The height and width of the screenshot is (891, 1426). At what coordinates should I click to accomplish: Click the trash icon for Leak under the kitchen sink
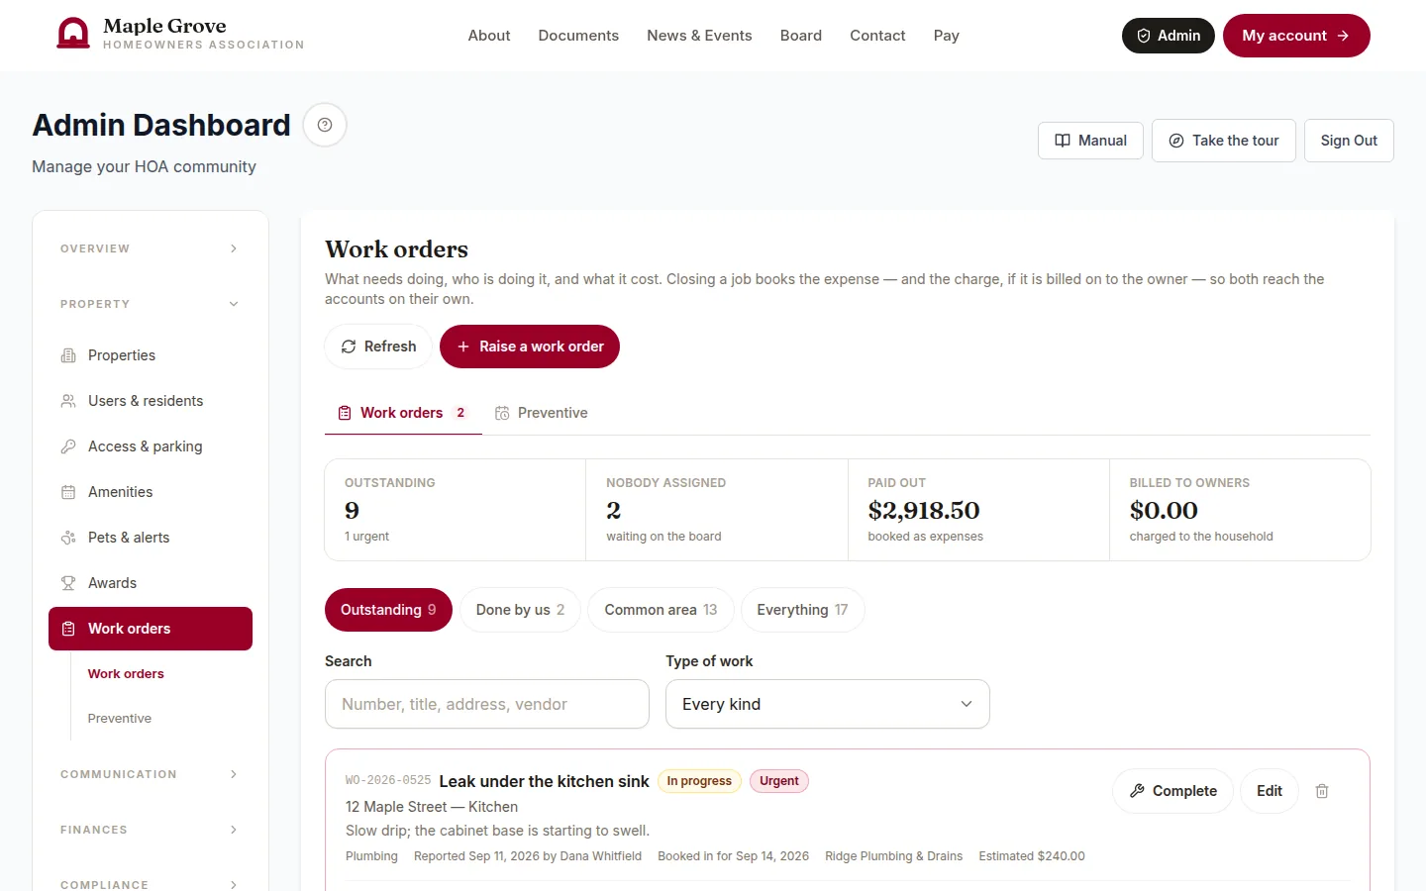coord(1322,791)
